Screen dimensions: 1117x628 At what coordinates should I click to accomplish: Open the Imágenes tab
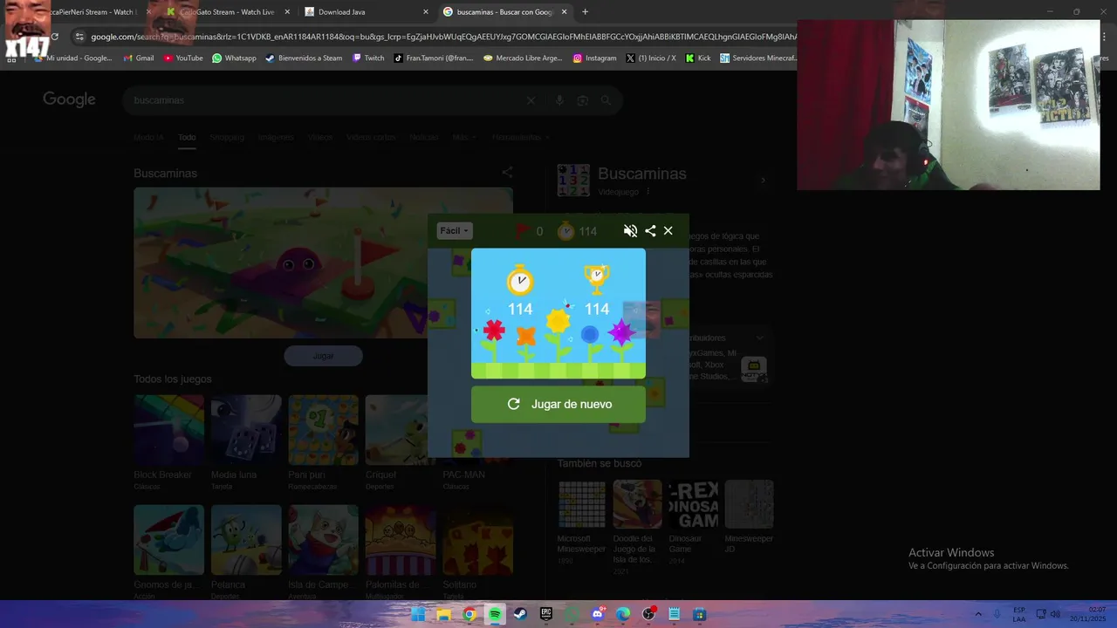point(276,138)
